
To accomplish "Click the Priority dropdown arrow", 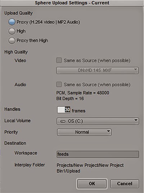I will click(x=108, y=131).
